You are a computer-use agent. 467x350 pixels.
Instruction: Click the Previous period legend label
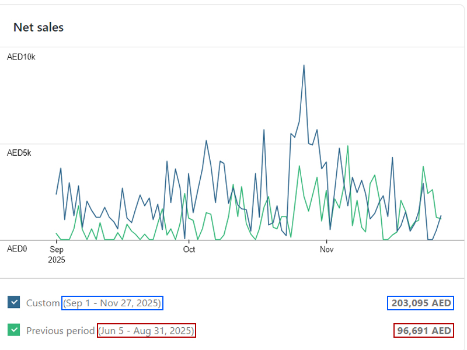(60, 331)
